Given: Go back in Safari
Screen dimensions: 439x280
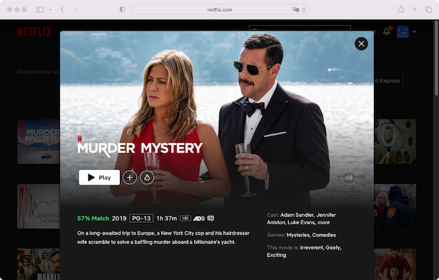Looking at the screenshot, I should (62, 10).
